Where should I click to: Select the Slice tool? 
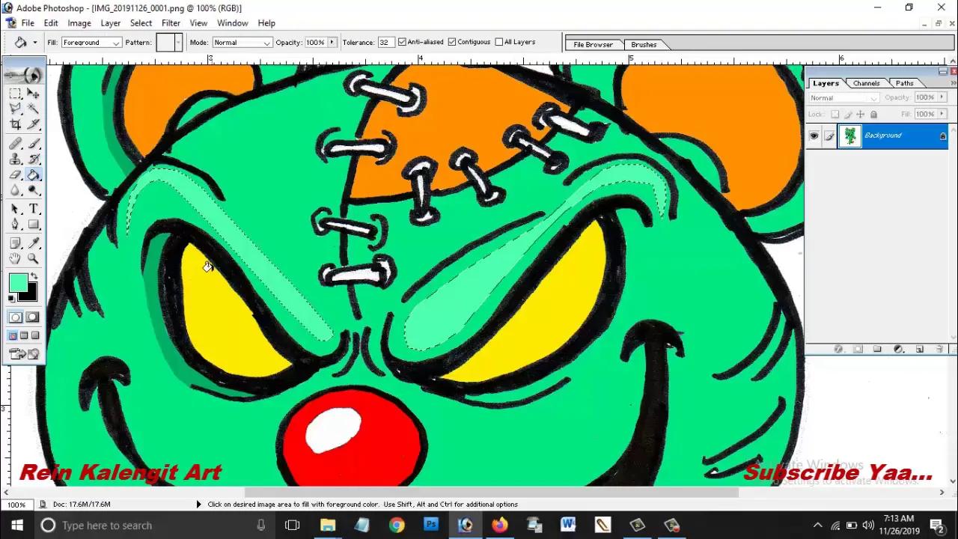tap(33, 124)
